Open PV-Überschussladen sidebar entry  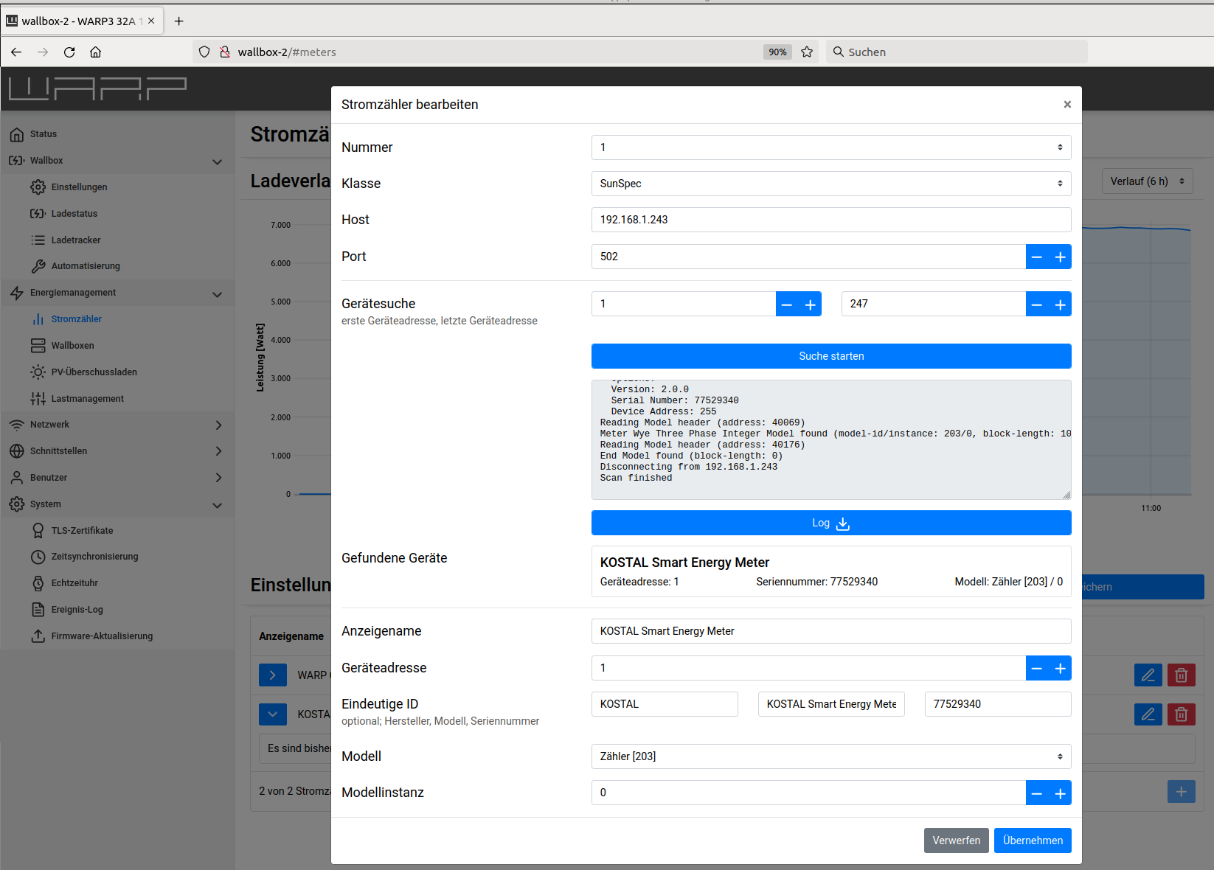pyautogui.click(x=94, y=372)
